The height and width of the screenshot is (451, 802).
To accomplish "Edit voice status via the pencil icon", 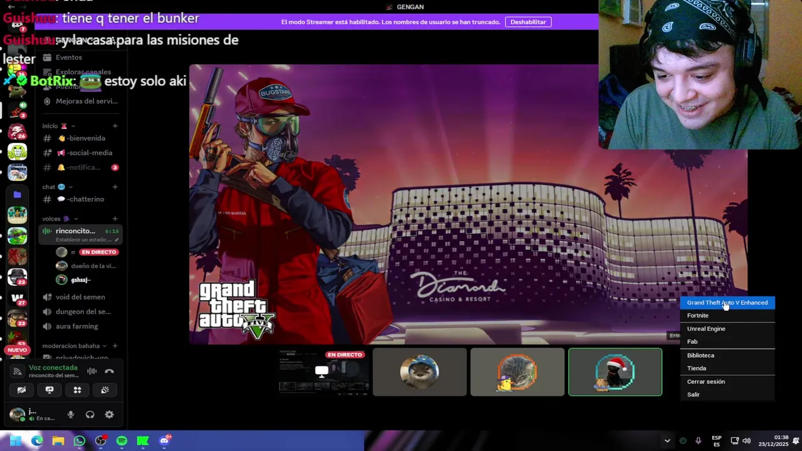I will (117, 240).
